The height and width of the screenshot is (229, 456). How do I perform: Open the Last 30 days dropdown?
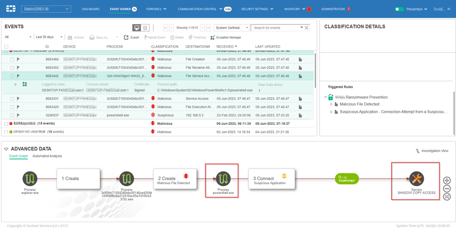pos(48,37)
